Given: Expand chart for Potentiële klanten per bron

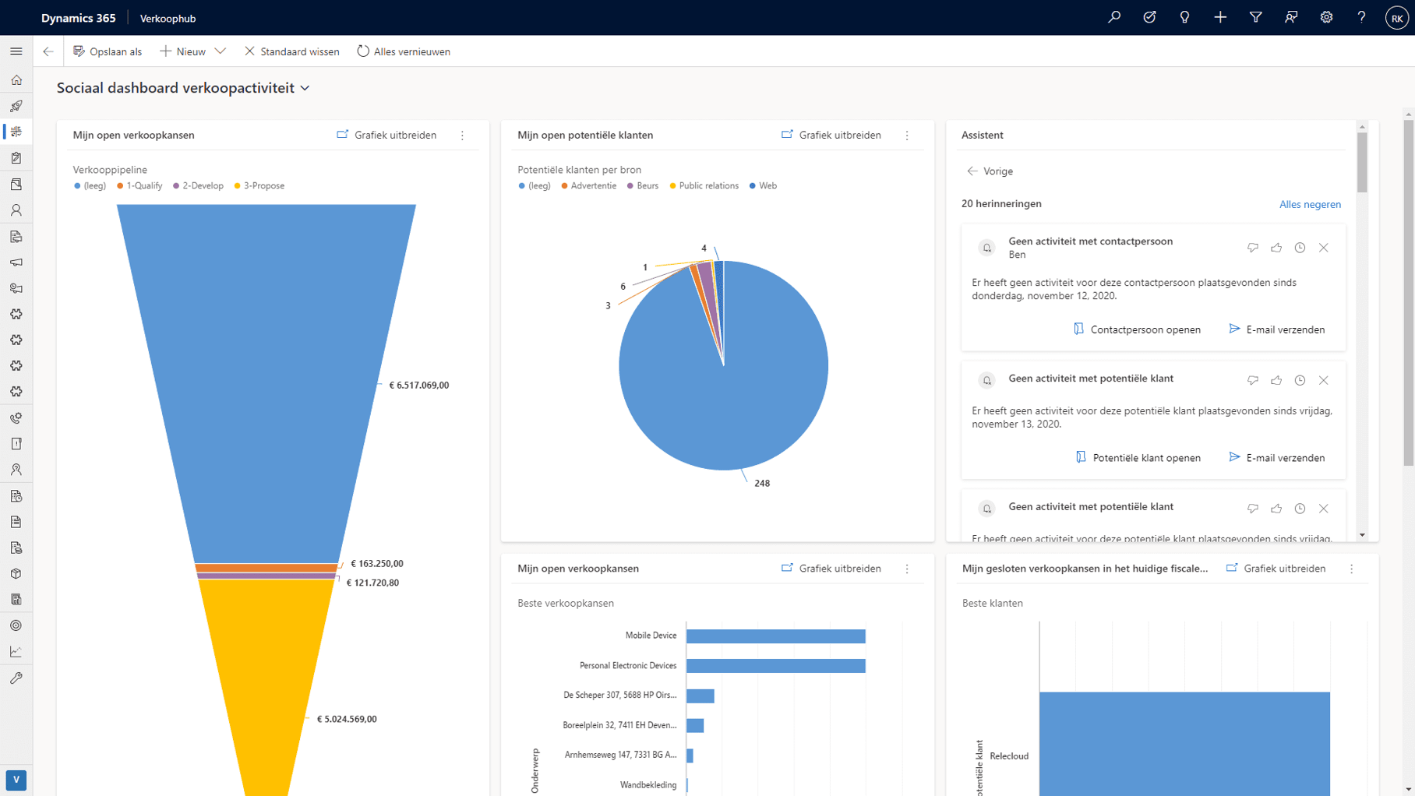Looking at the screenshot, I should click(831, 135).
